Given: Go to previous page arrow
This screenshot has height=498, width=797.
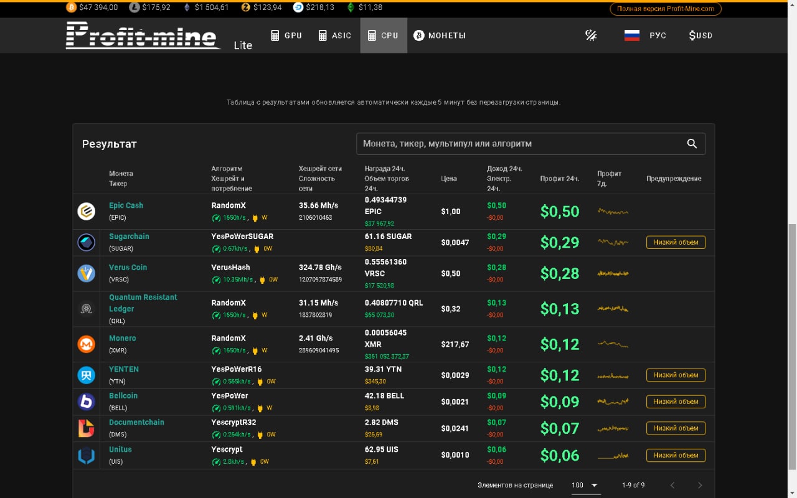Looking at the screenshot, I should (672, 486).
